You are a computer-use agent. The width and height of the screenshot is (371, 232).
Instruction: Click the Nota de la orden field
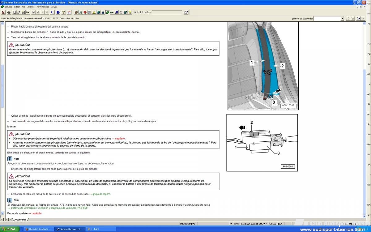pos(167,12)
